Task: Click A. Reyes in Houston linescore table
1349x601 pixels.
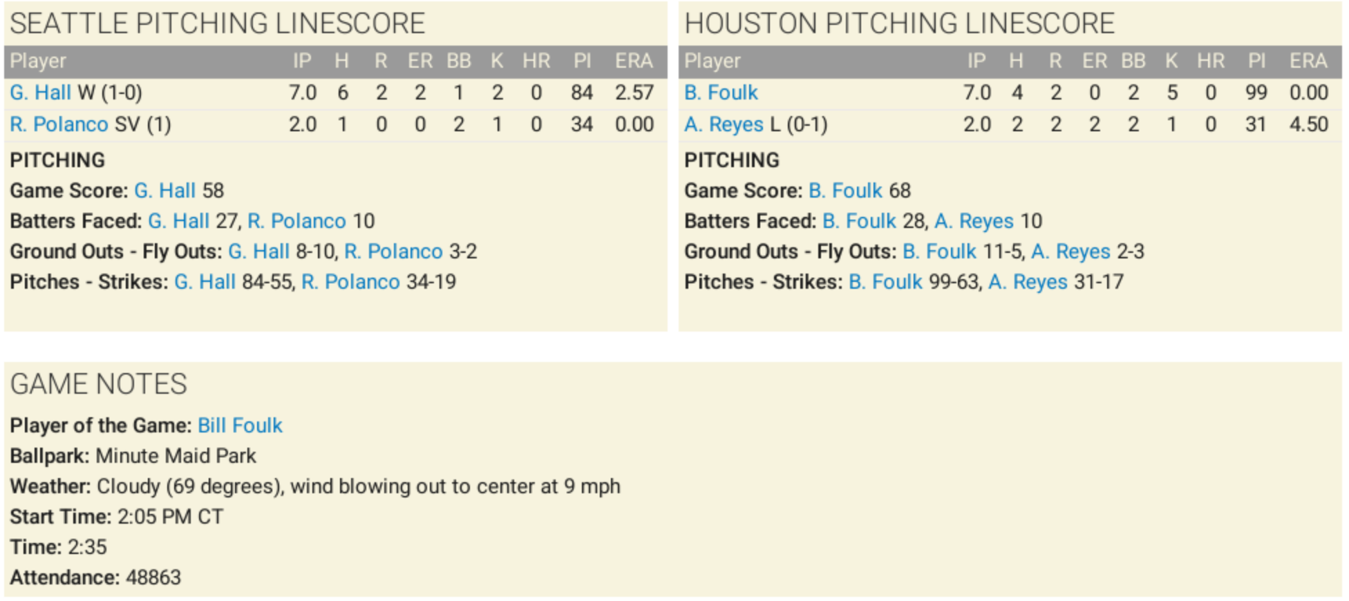Action: pos(724,124)
